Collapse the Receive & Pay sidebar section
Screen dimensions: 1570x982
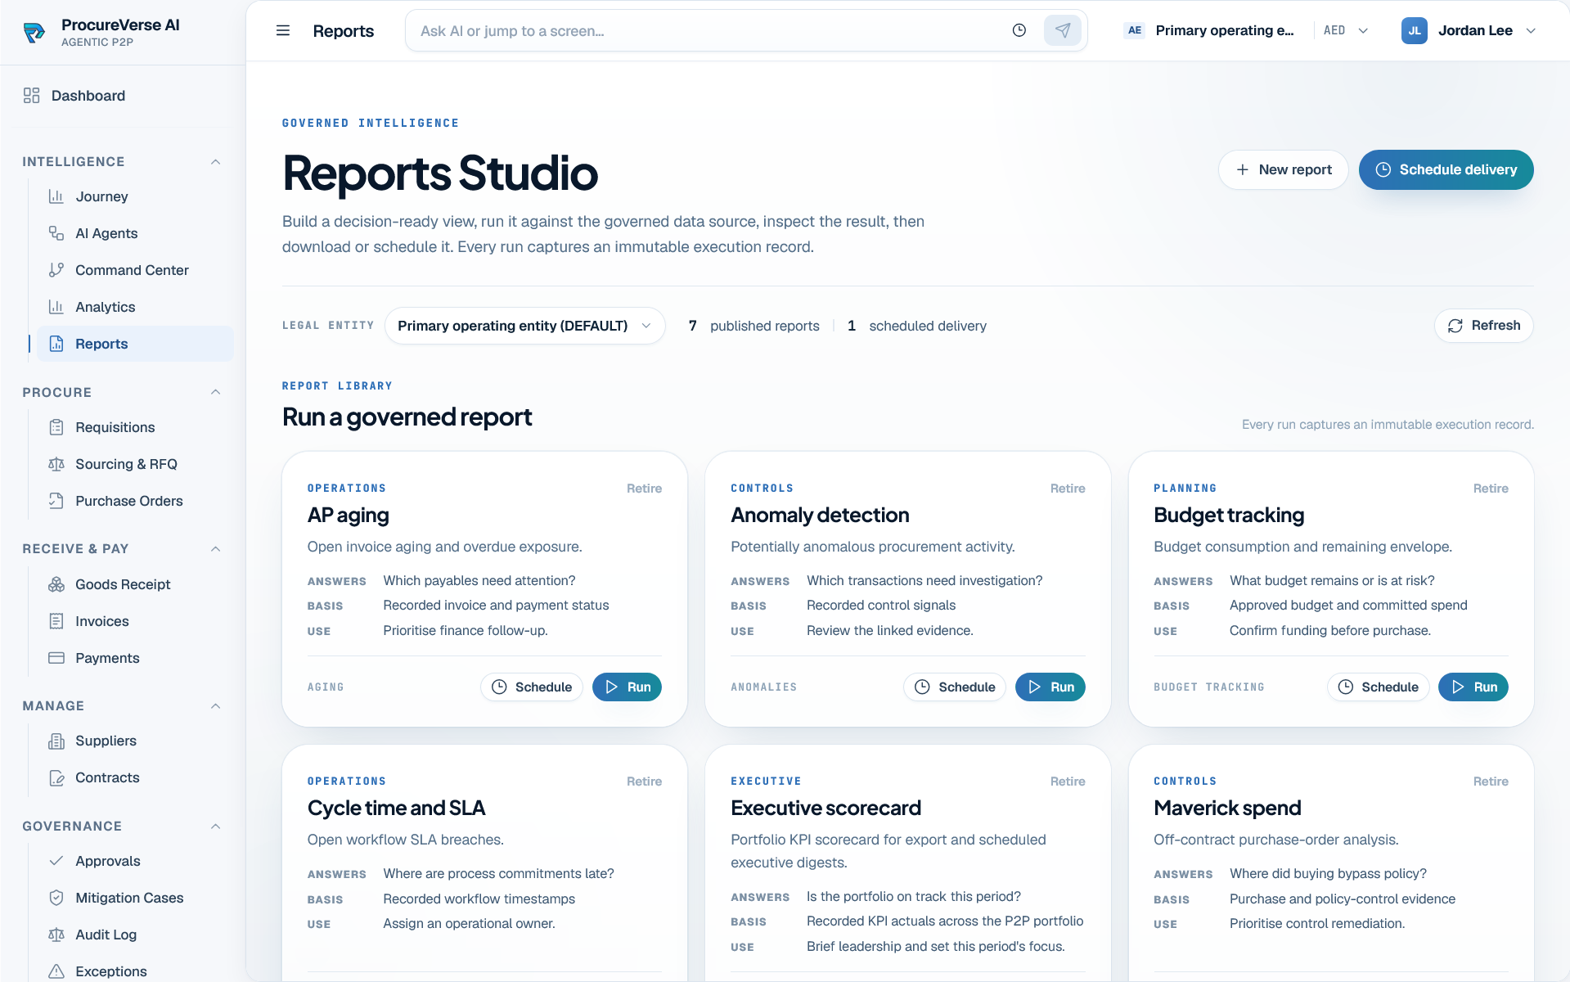point(216,549)
